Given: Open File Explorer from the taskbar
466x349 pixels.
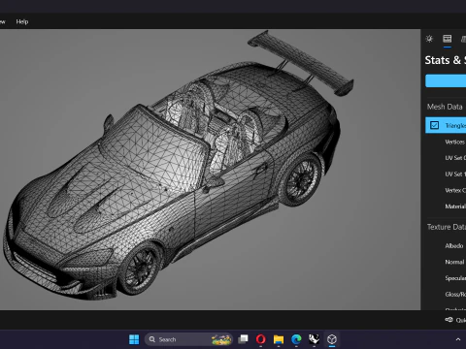Looking at the screenshot, I should 279,339.
